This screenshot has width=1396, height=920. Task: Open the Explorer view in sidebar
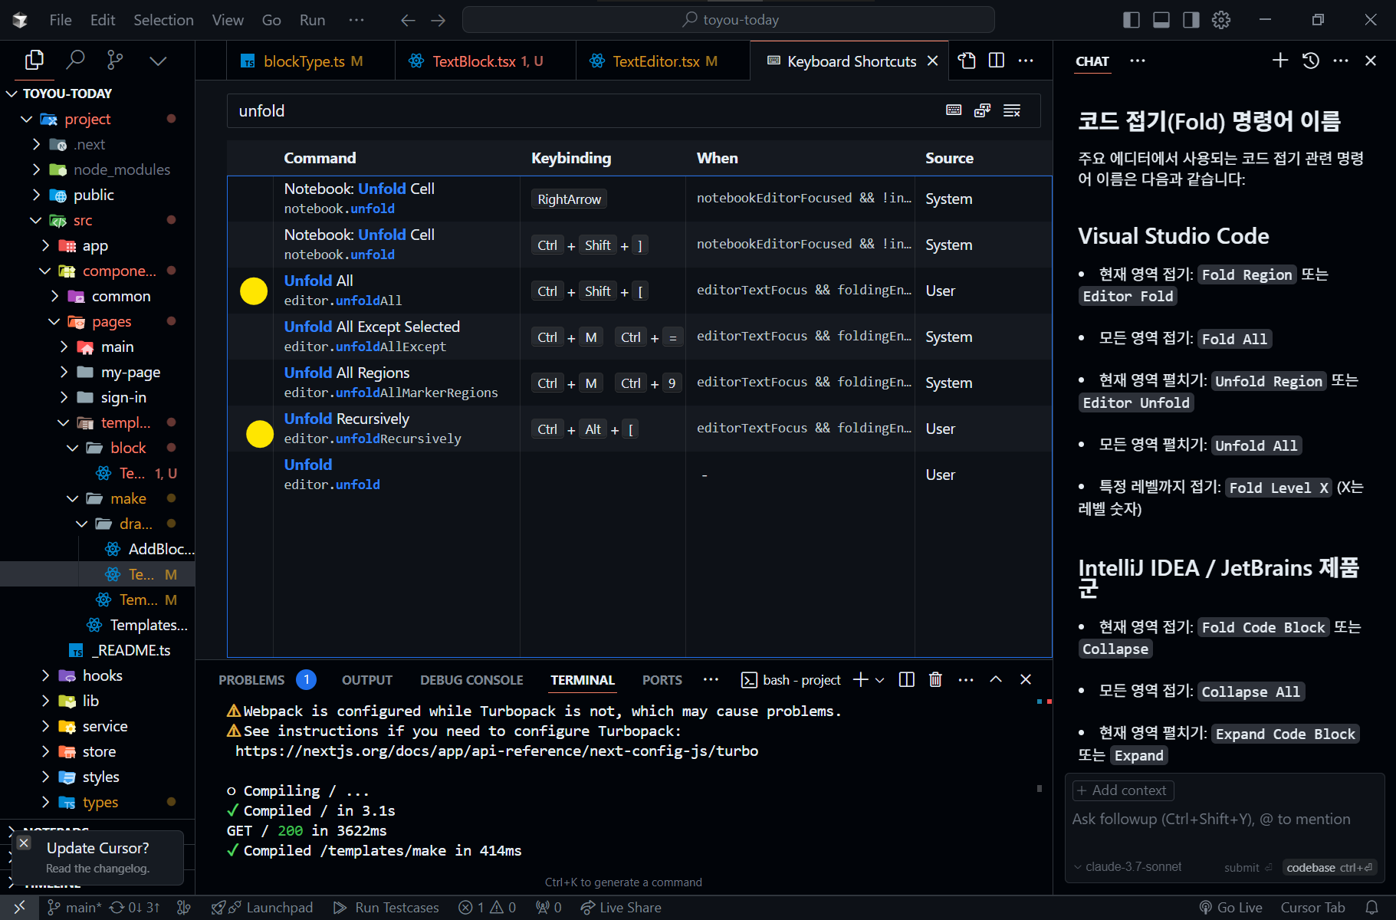(34, 60)
